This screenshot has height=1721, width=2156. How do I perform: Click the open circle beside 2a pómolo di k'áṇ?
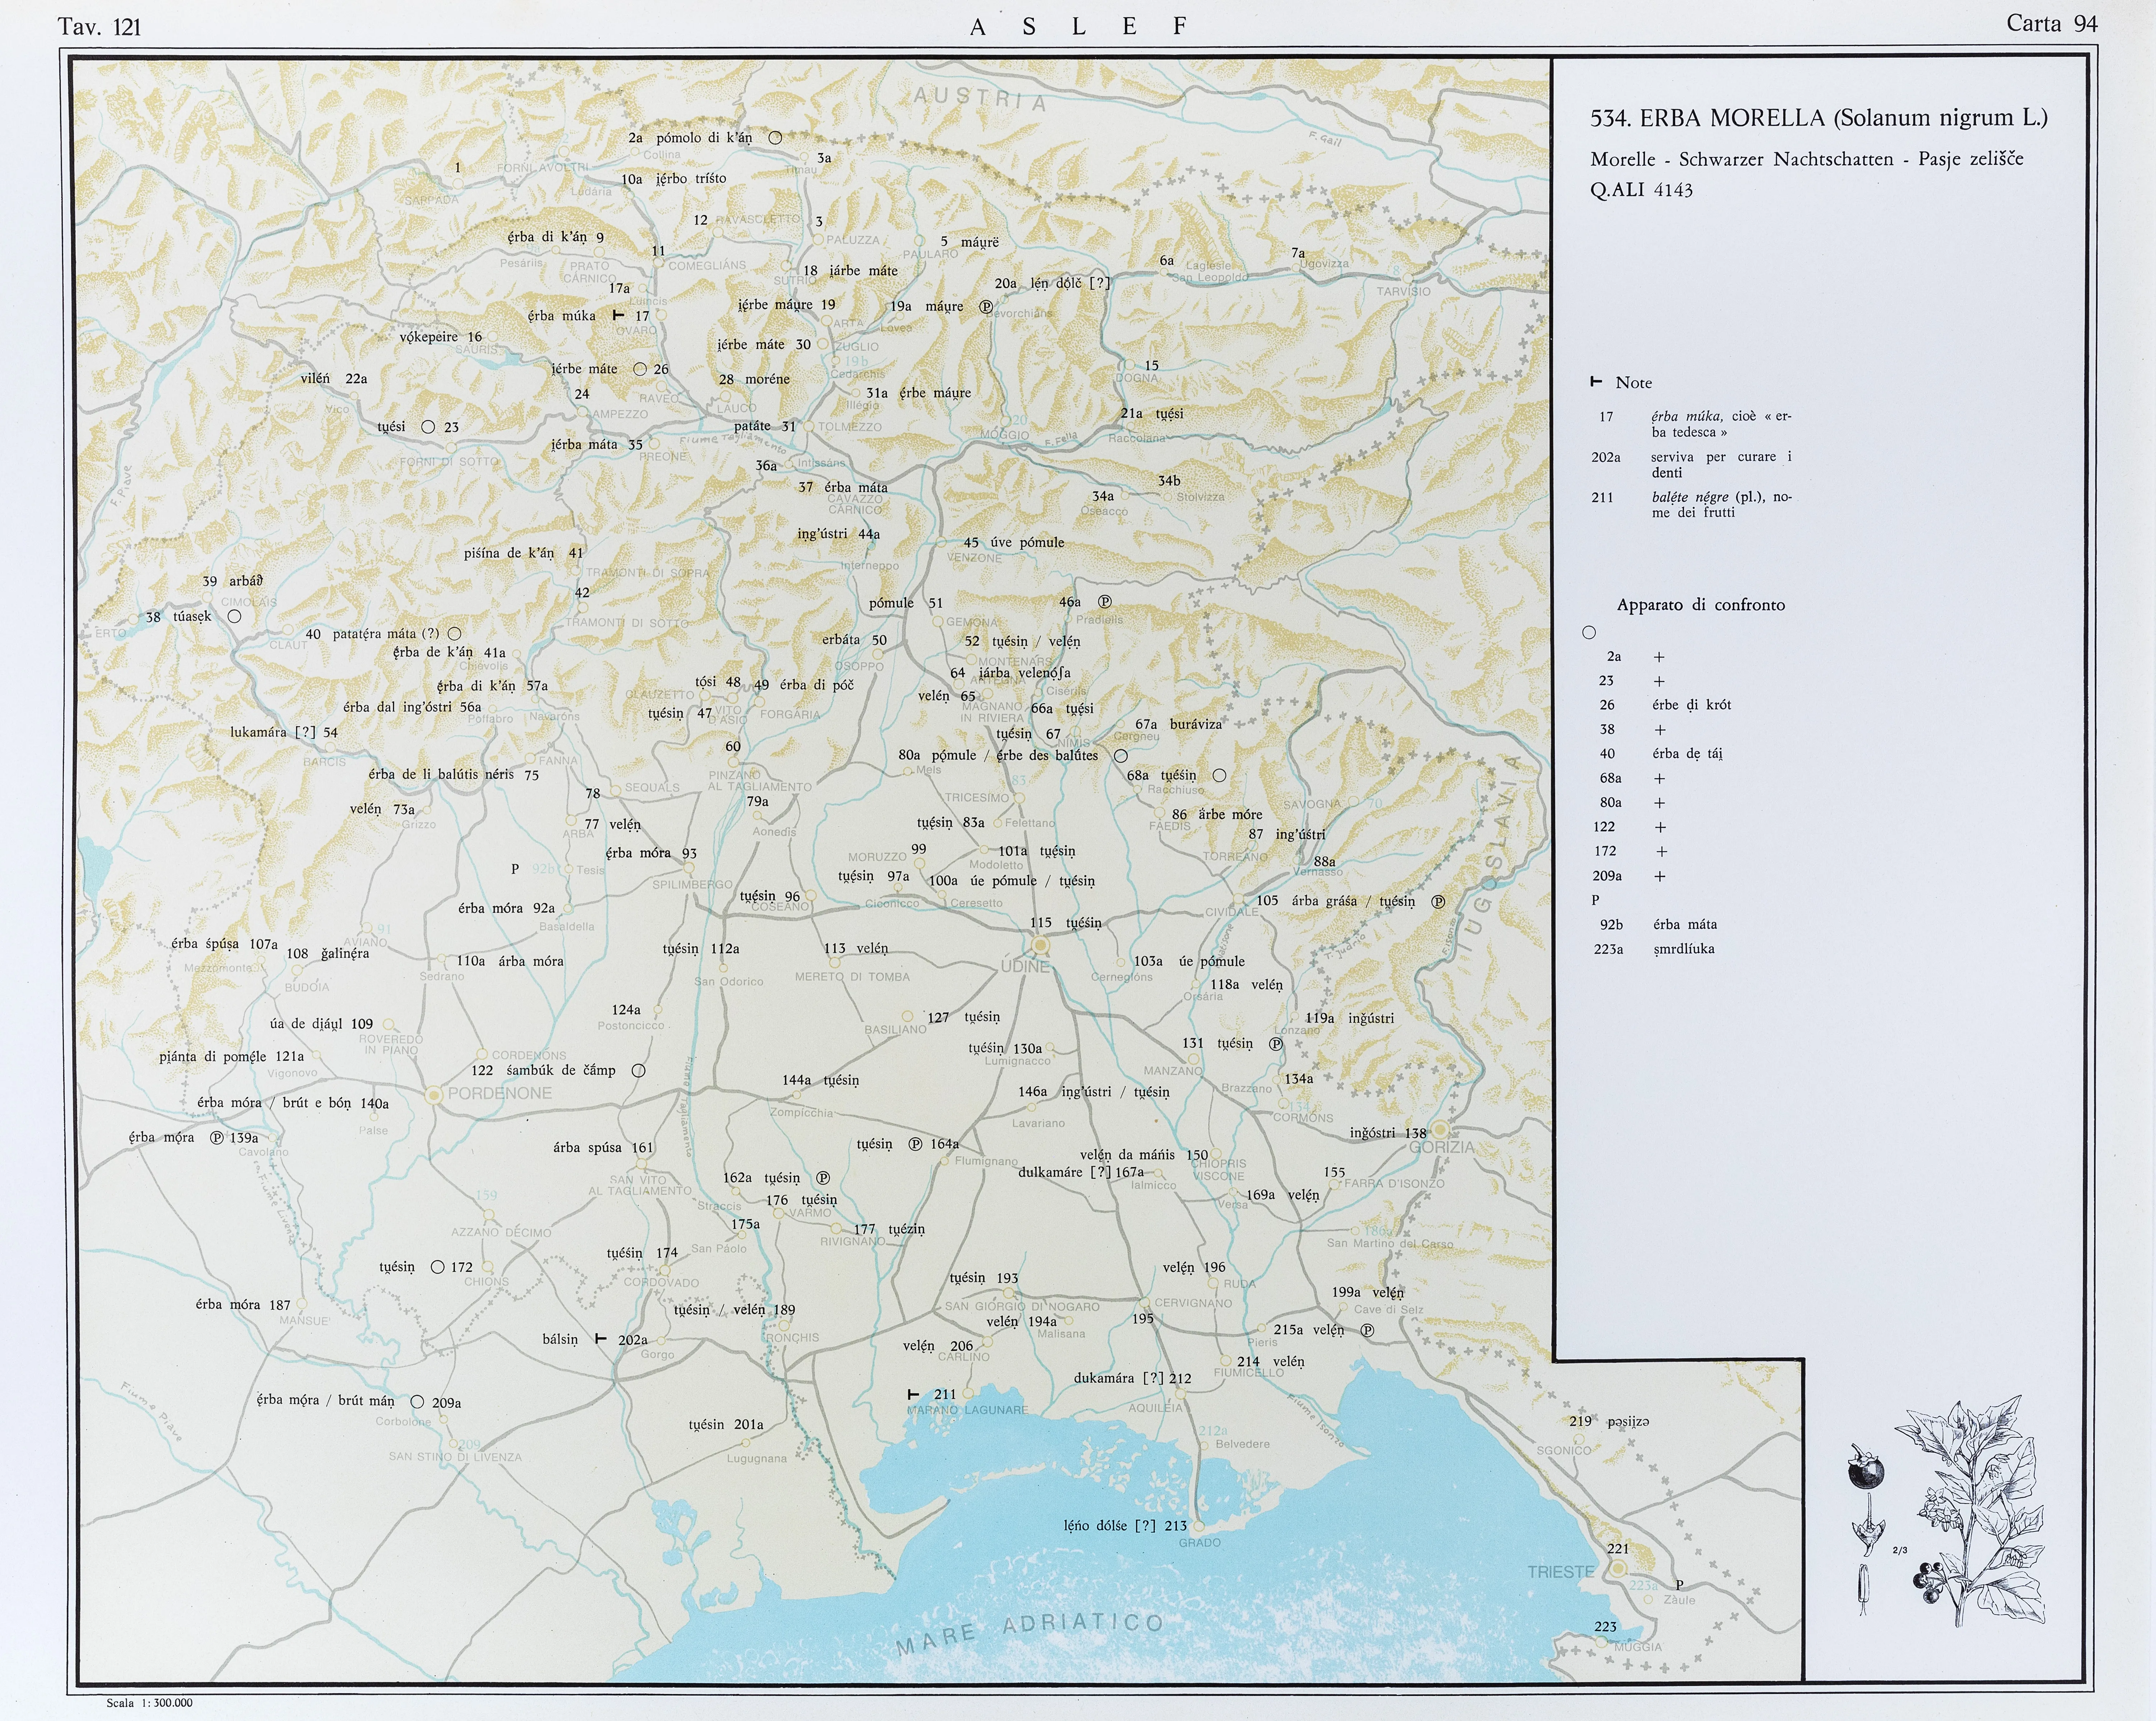point(775,138)
